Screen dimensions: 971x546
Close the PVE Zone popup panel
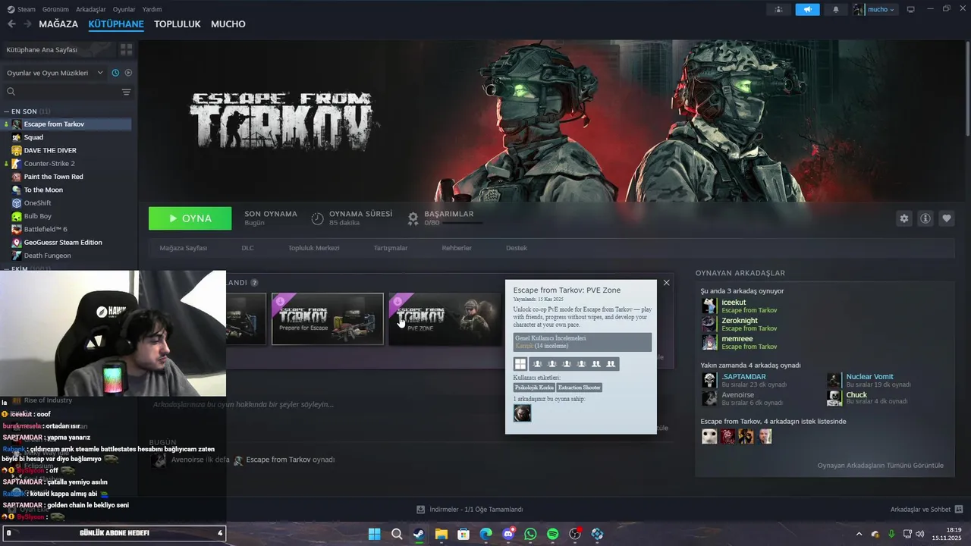pyautogui.click(x=666, y=283)
